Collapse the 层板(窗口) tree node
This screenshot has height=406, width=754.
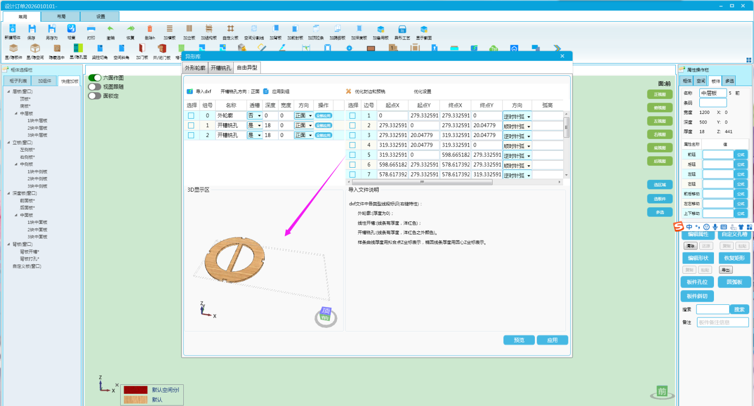pos(8,91)
